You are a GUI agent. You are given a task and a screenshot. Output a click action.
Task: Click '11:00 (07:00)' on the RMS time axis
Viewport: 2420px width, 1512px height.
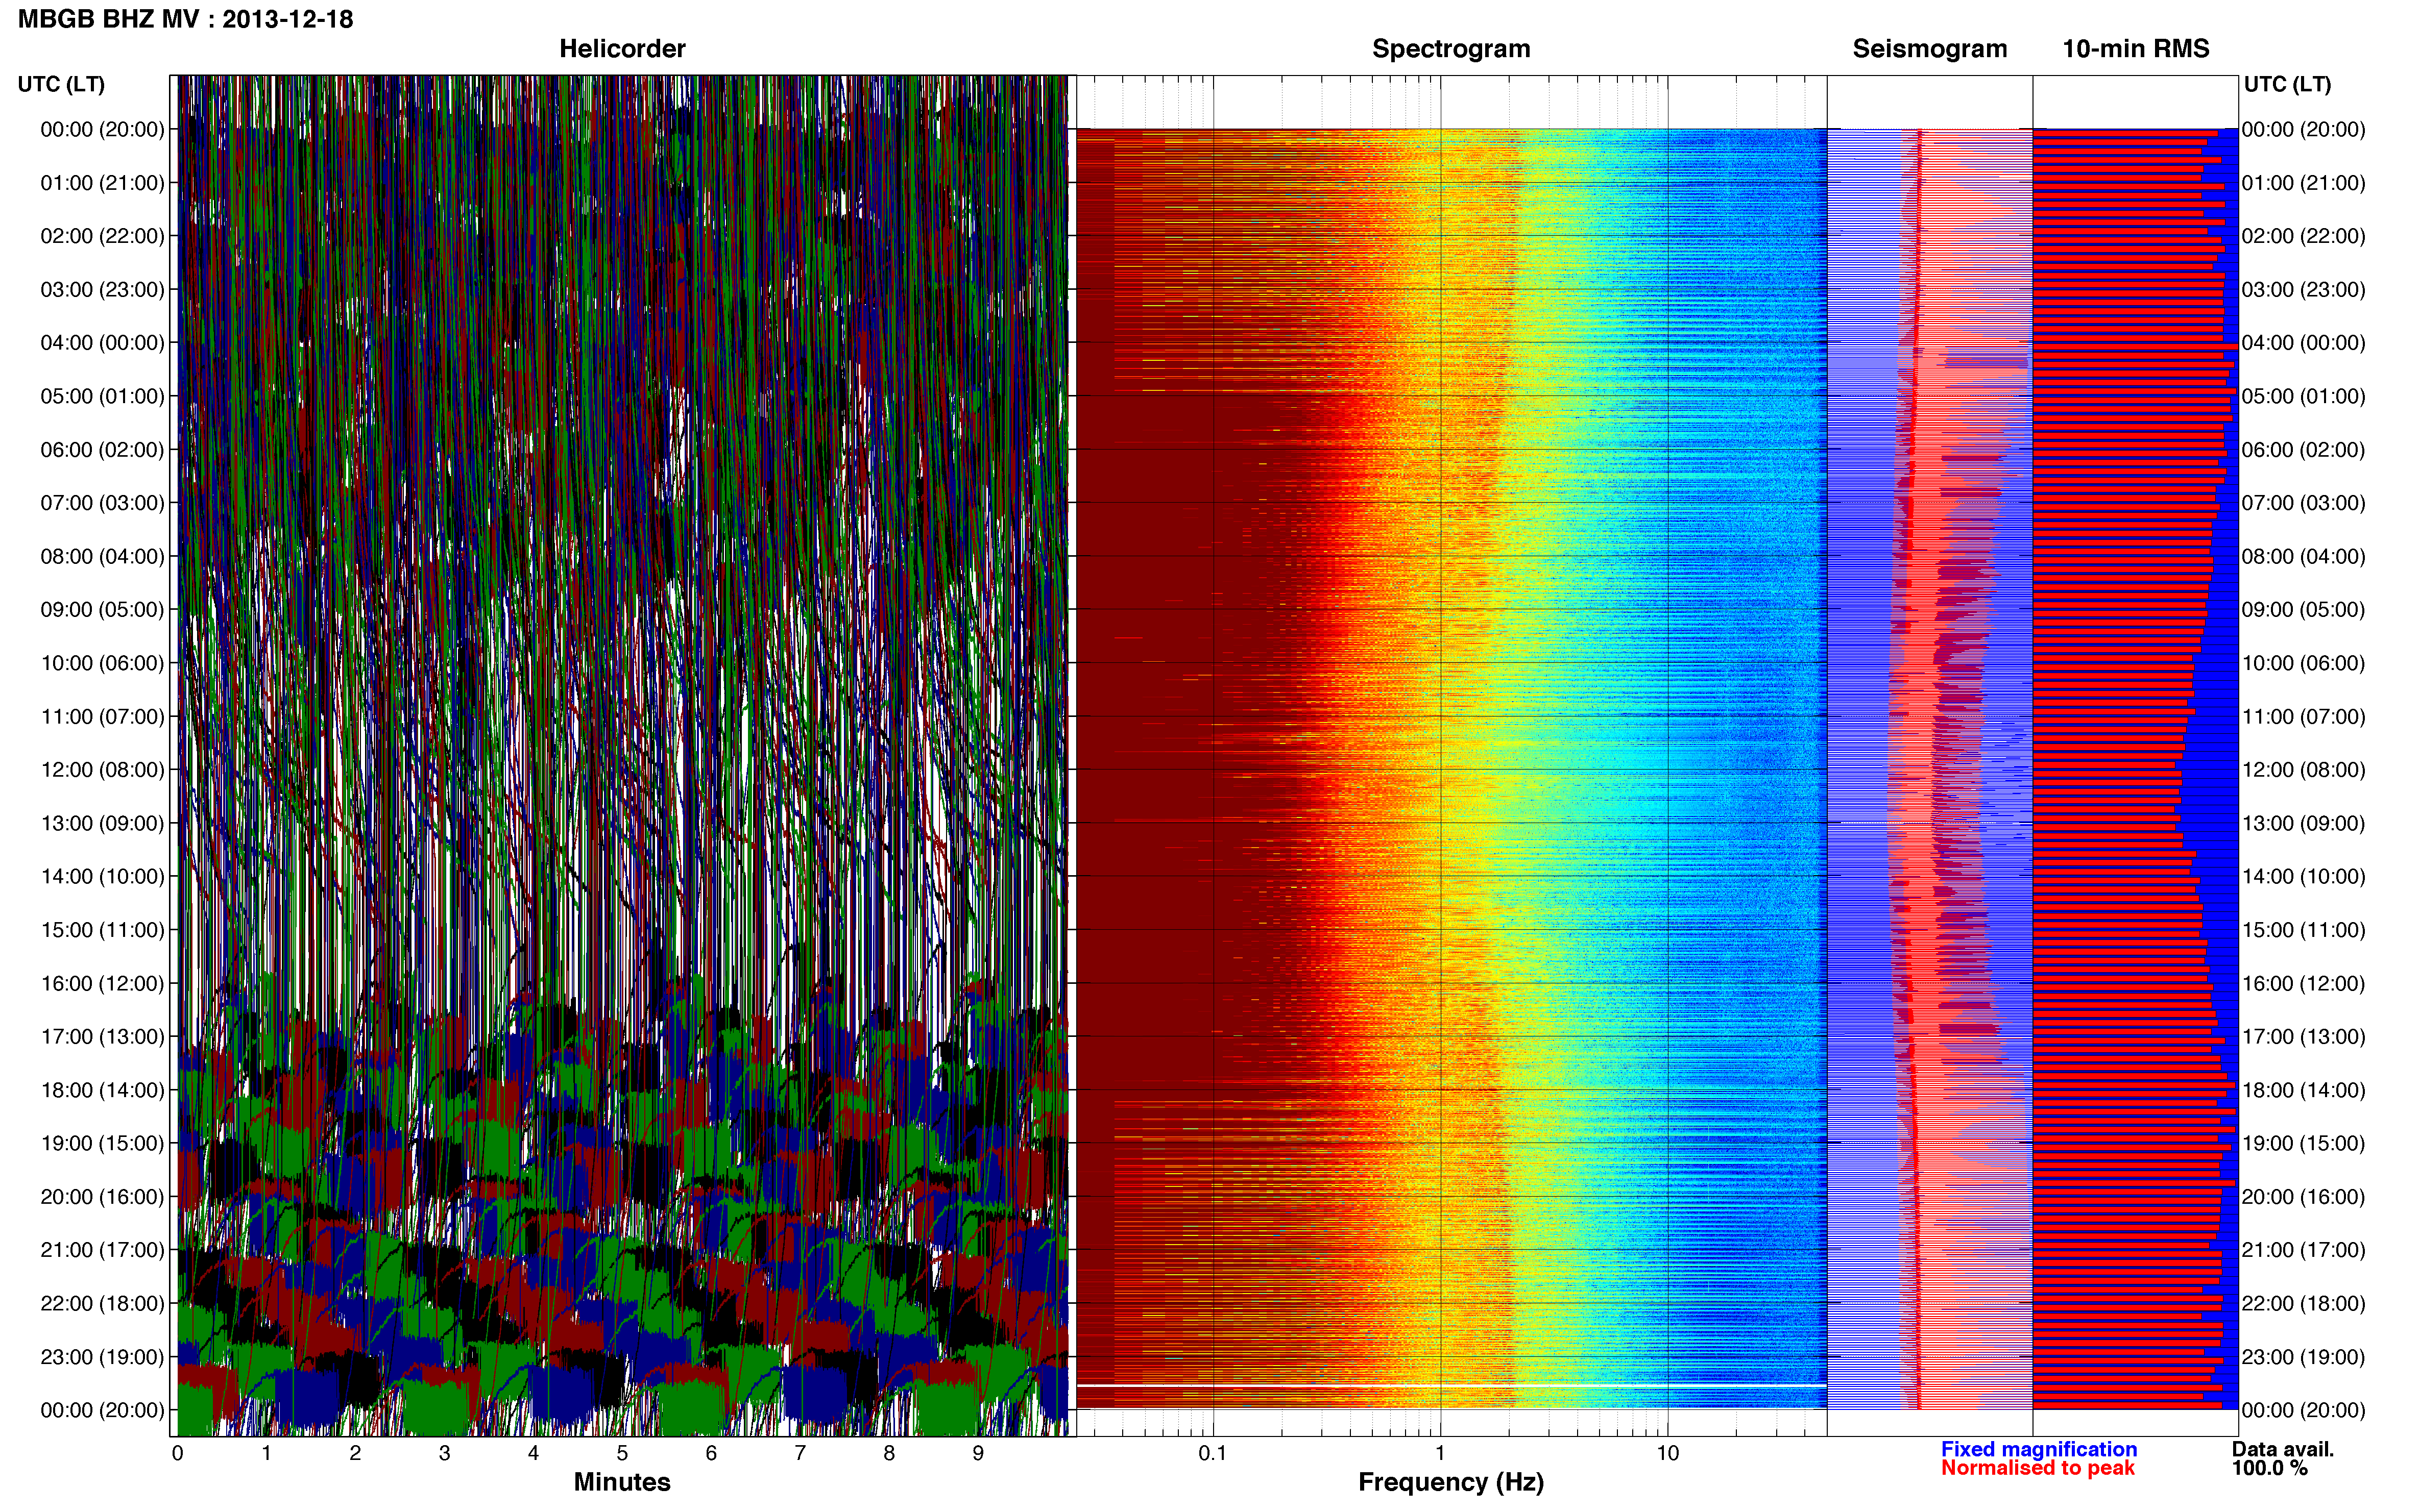pos(2303,717)
